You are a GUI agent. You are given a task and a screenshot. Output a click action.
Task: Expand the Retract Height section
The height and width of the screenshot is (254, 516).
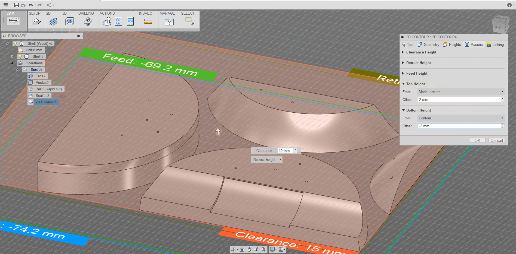coord(403,63)
